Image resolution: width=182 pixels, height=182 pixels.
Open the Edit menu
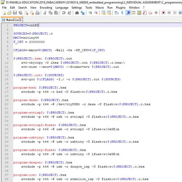(x=12, y=8)
